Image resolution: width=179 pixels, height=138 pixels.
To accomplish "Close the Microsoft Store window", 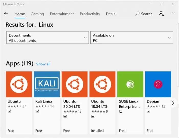I will pos(173,4).
